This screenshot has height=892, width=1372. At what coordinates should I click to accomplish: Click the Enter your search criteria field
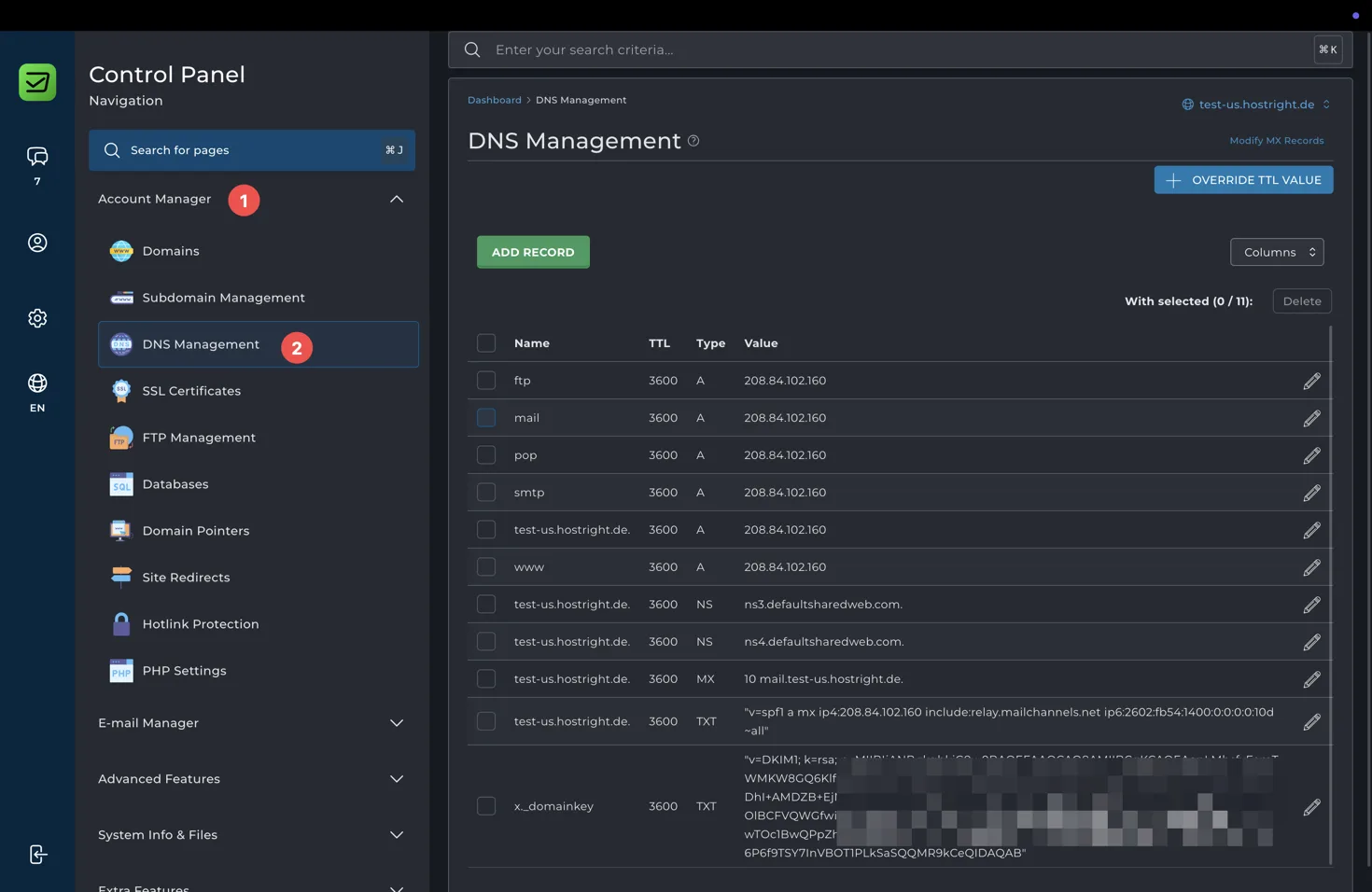(900, 49)
